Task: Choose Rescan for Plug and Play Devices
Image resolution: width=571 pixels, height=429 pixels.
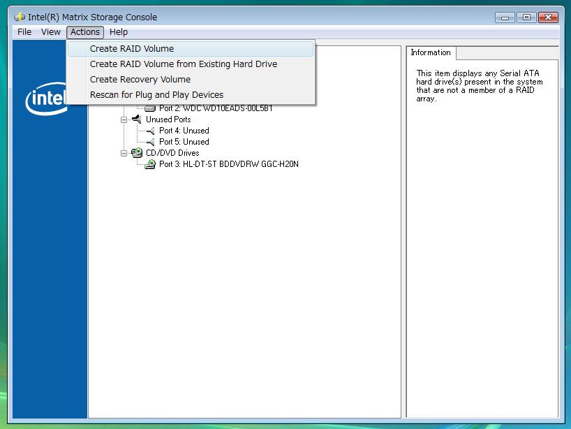Action: pyautogui.click(x=191, y=95)
